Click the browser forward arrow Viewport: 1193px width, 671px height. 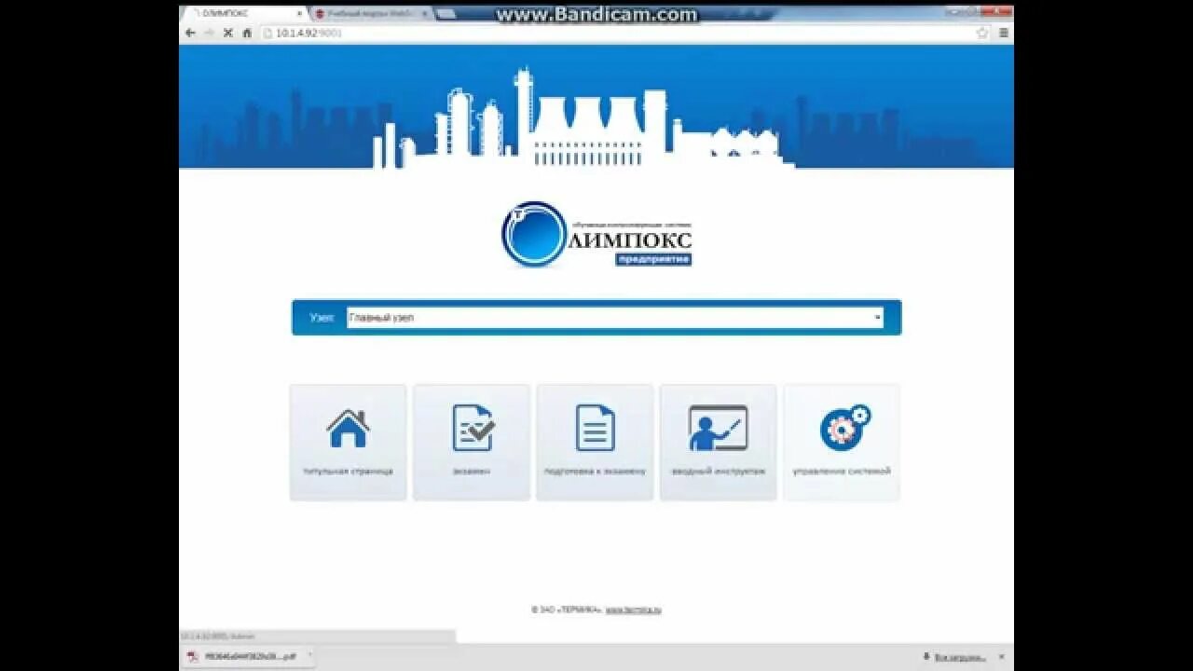coord(209,33)
